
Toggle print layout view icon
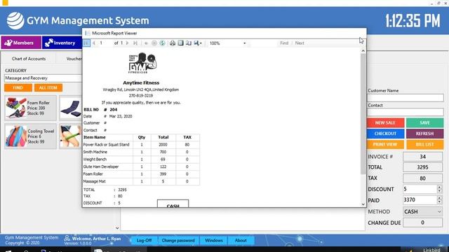coord(180,43)
